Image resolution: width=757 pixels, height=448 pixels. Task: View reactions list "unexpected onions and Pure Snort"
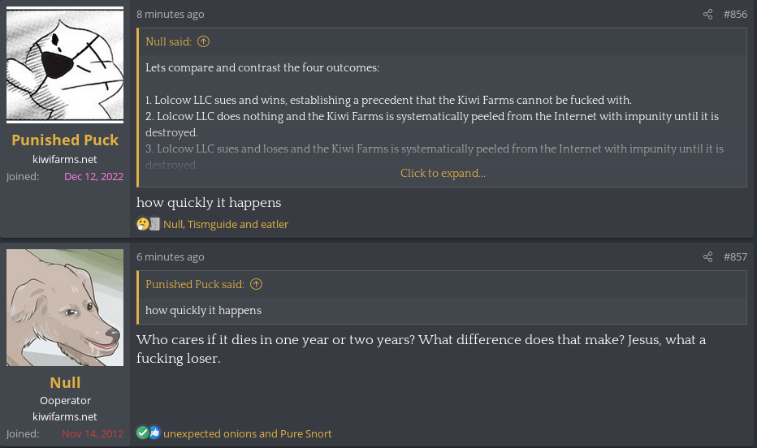coord(248,433)
